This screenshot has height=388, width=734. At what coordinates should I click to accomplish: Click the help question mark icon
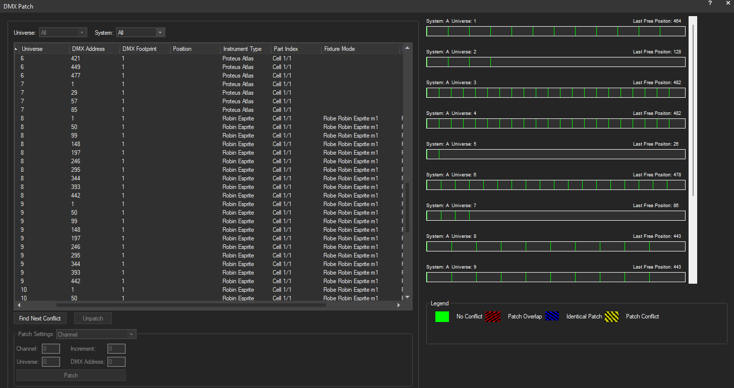click(x=710, y=3)
